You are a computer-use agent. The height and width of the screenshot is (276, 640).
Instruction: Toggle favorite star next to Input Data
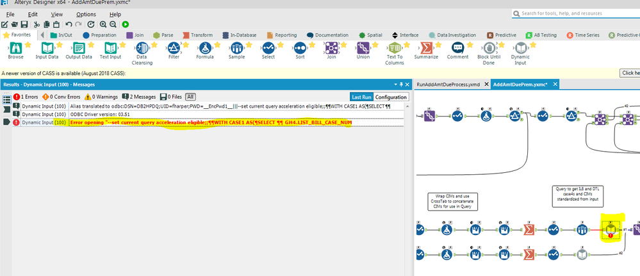tap(59, 45)
